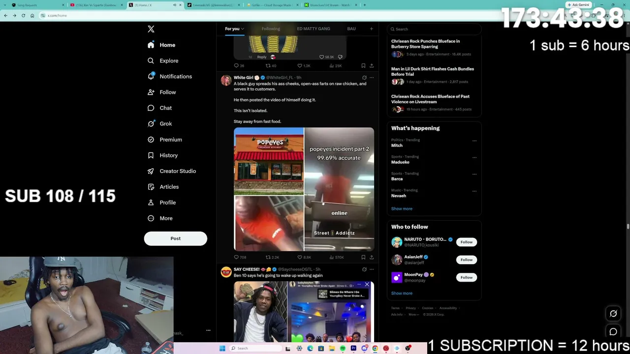This screenshot has width=630, height=354.
Task: Open the Follow section in sidebar
Action: click(161, 92)
